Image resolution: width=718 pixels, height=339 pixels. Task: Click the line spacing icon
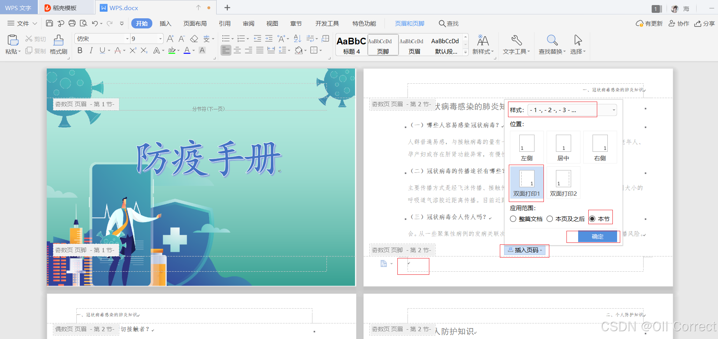pos(283,50)
